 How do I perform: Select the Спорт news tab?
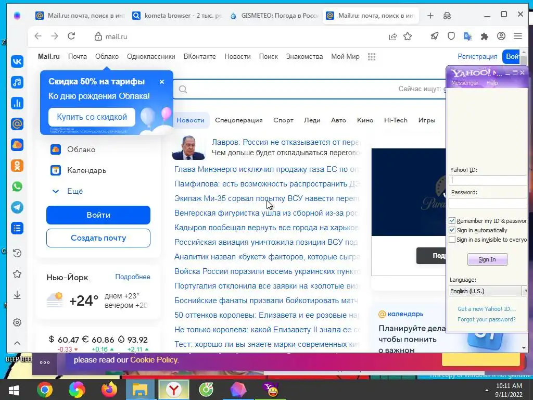coord(283,120)
